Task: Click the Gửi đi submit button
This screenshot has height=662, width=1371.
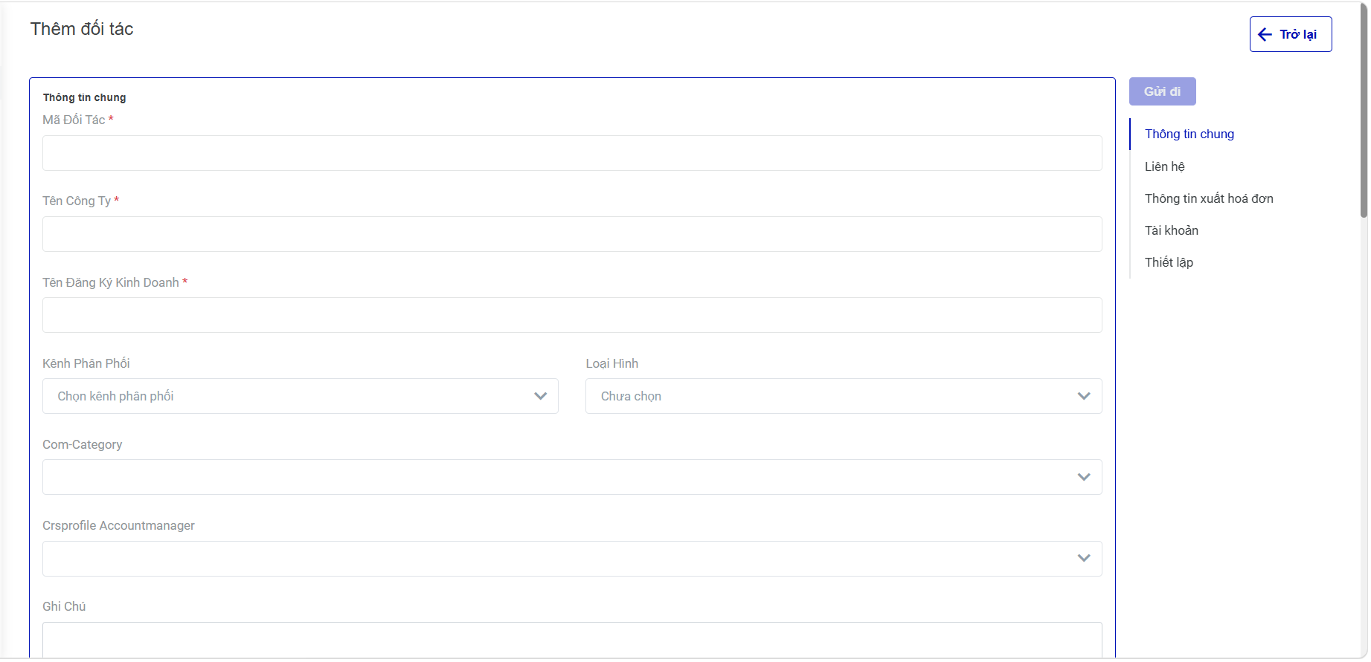Action: (x=1163, y=91)
